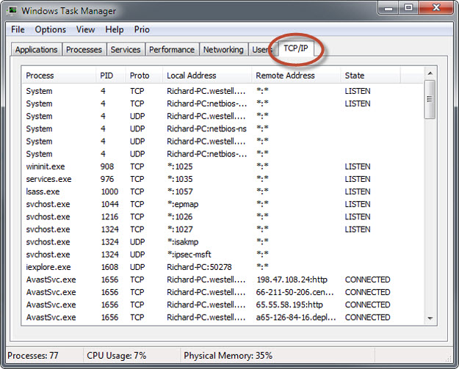This screenshot has width=459, height=369.
Task: Sort by the Proto column header
Action: pos(144,76)
